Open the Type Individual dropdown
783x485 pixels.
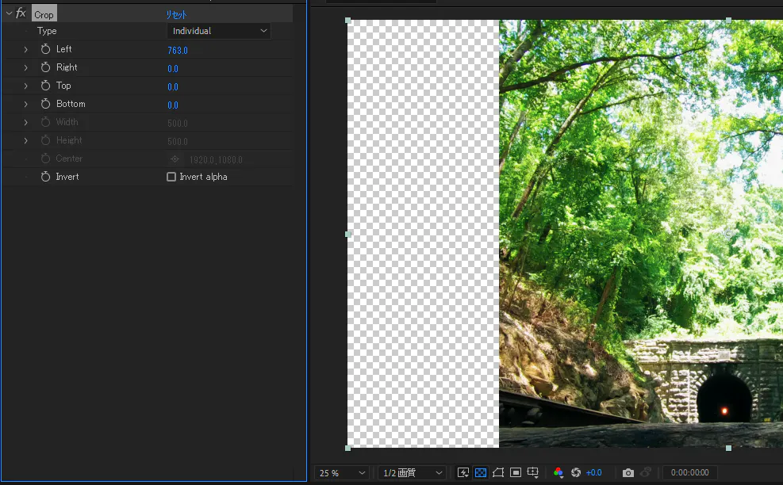click(219, 31)
